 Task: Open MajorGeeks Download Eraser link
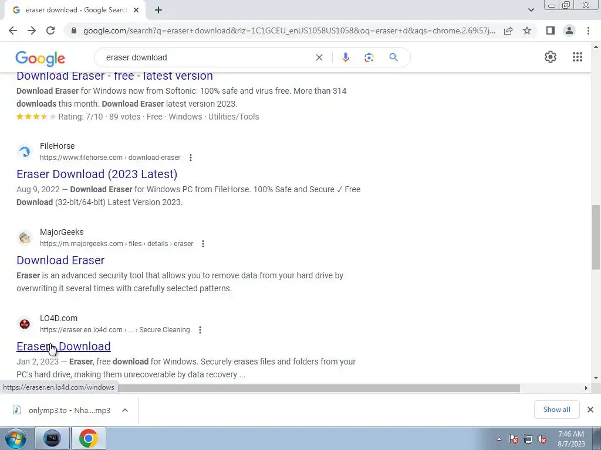[x=60, y=260]
